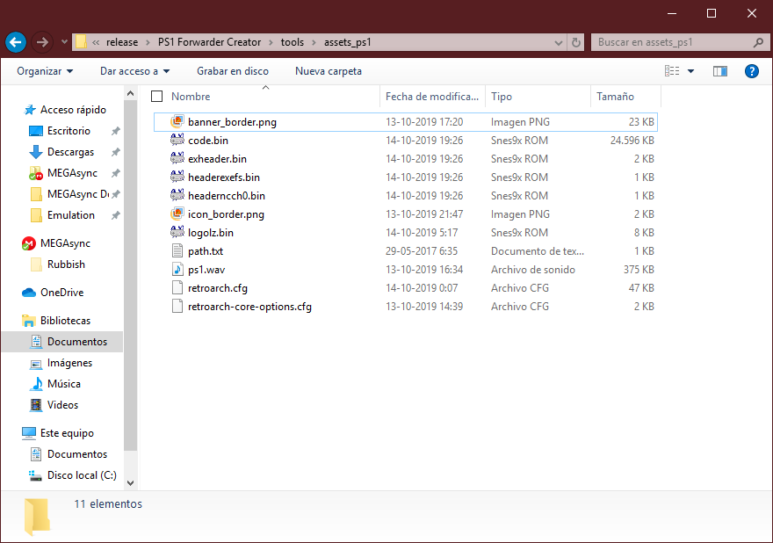Open Descargas in the sidebar
Image resolution: width=773 pixels, height=543 pixels.
pos(70,152)
